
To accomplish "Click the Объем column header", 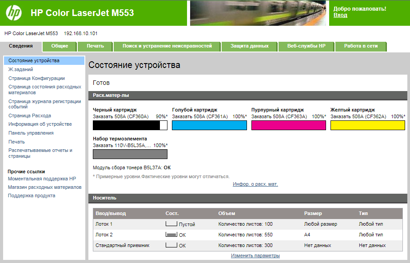I will point(227,213).
